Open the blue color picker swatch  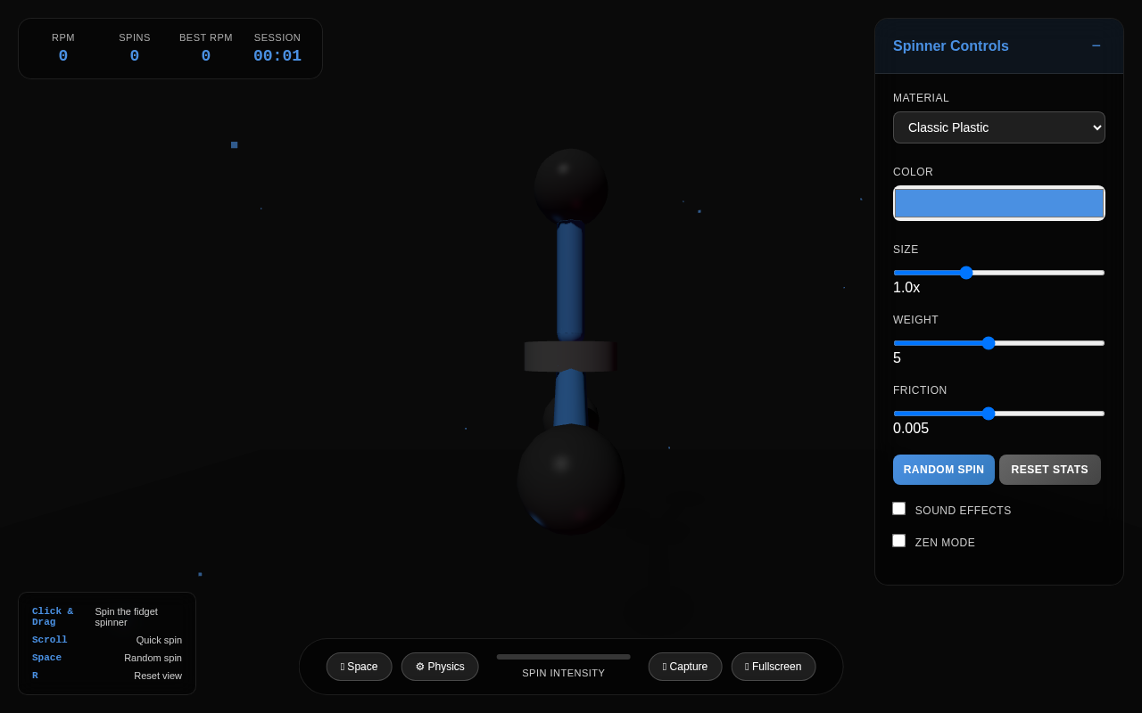pos(998,203)
